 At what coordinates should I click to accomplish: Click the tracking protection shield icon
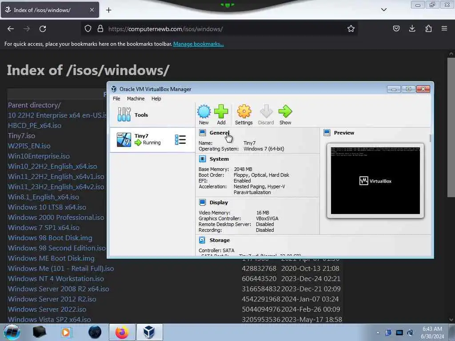coord(88,28)
